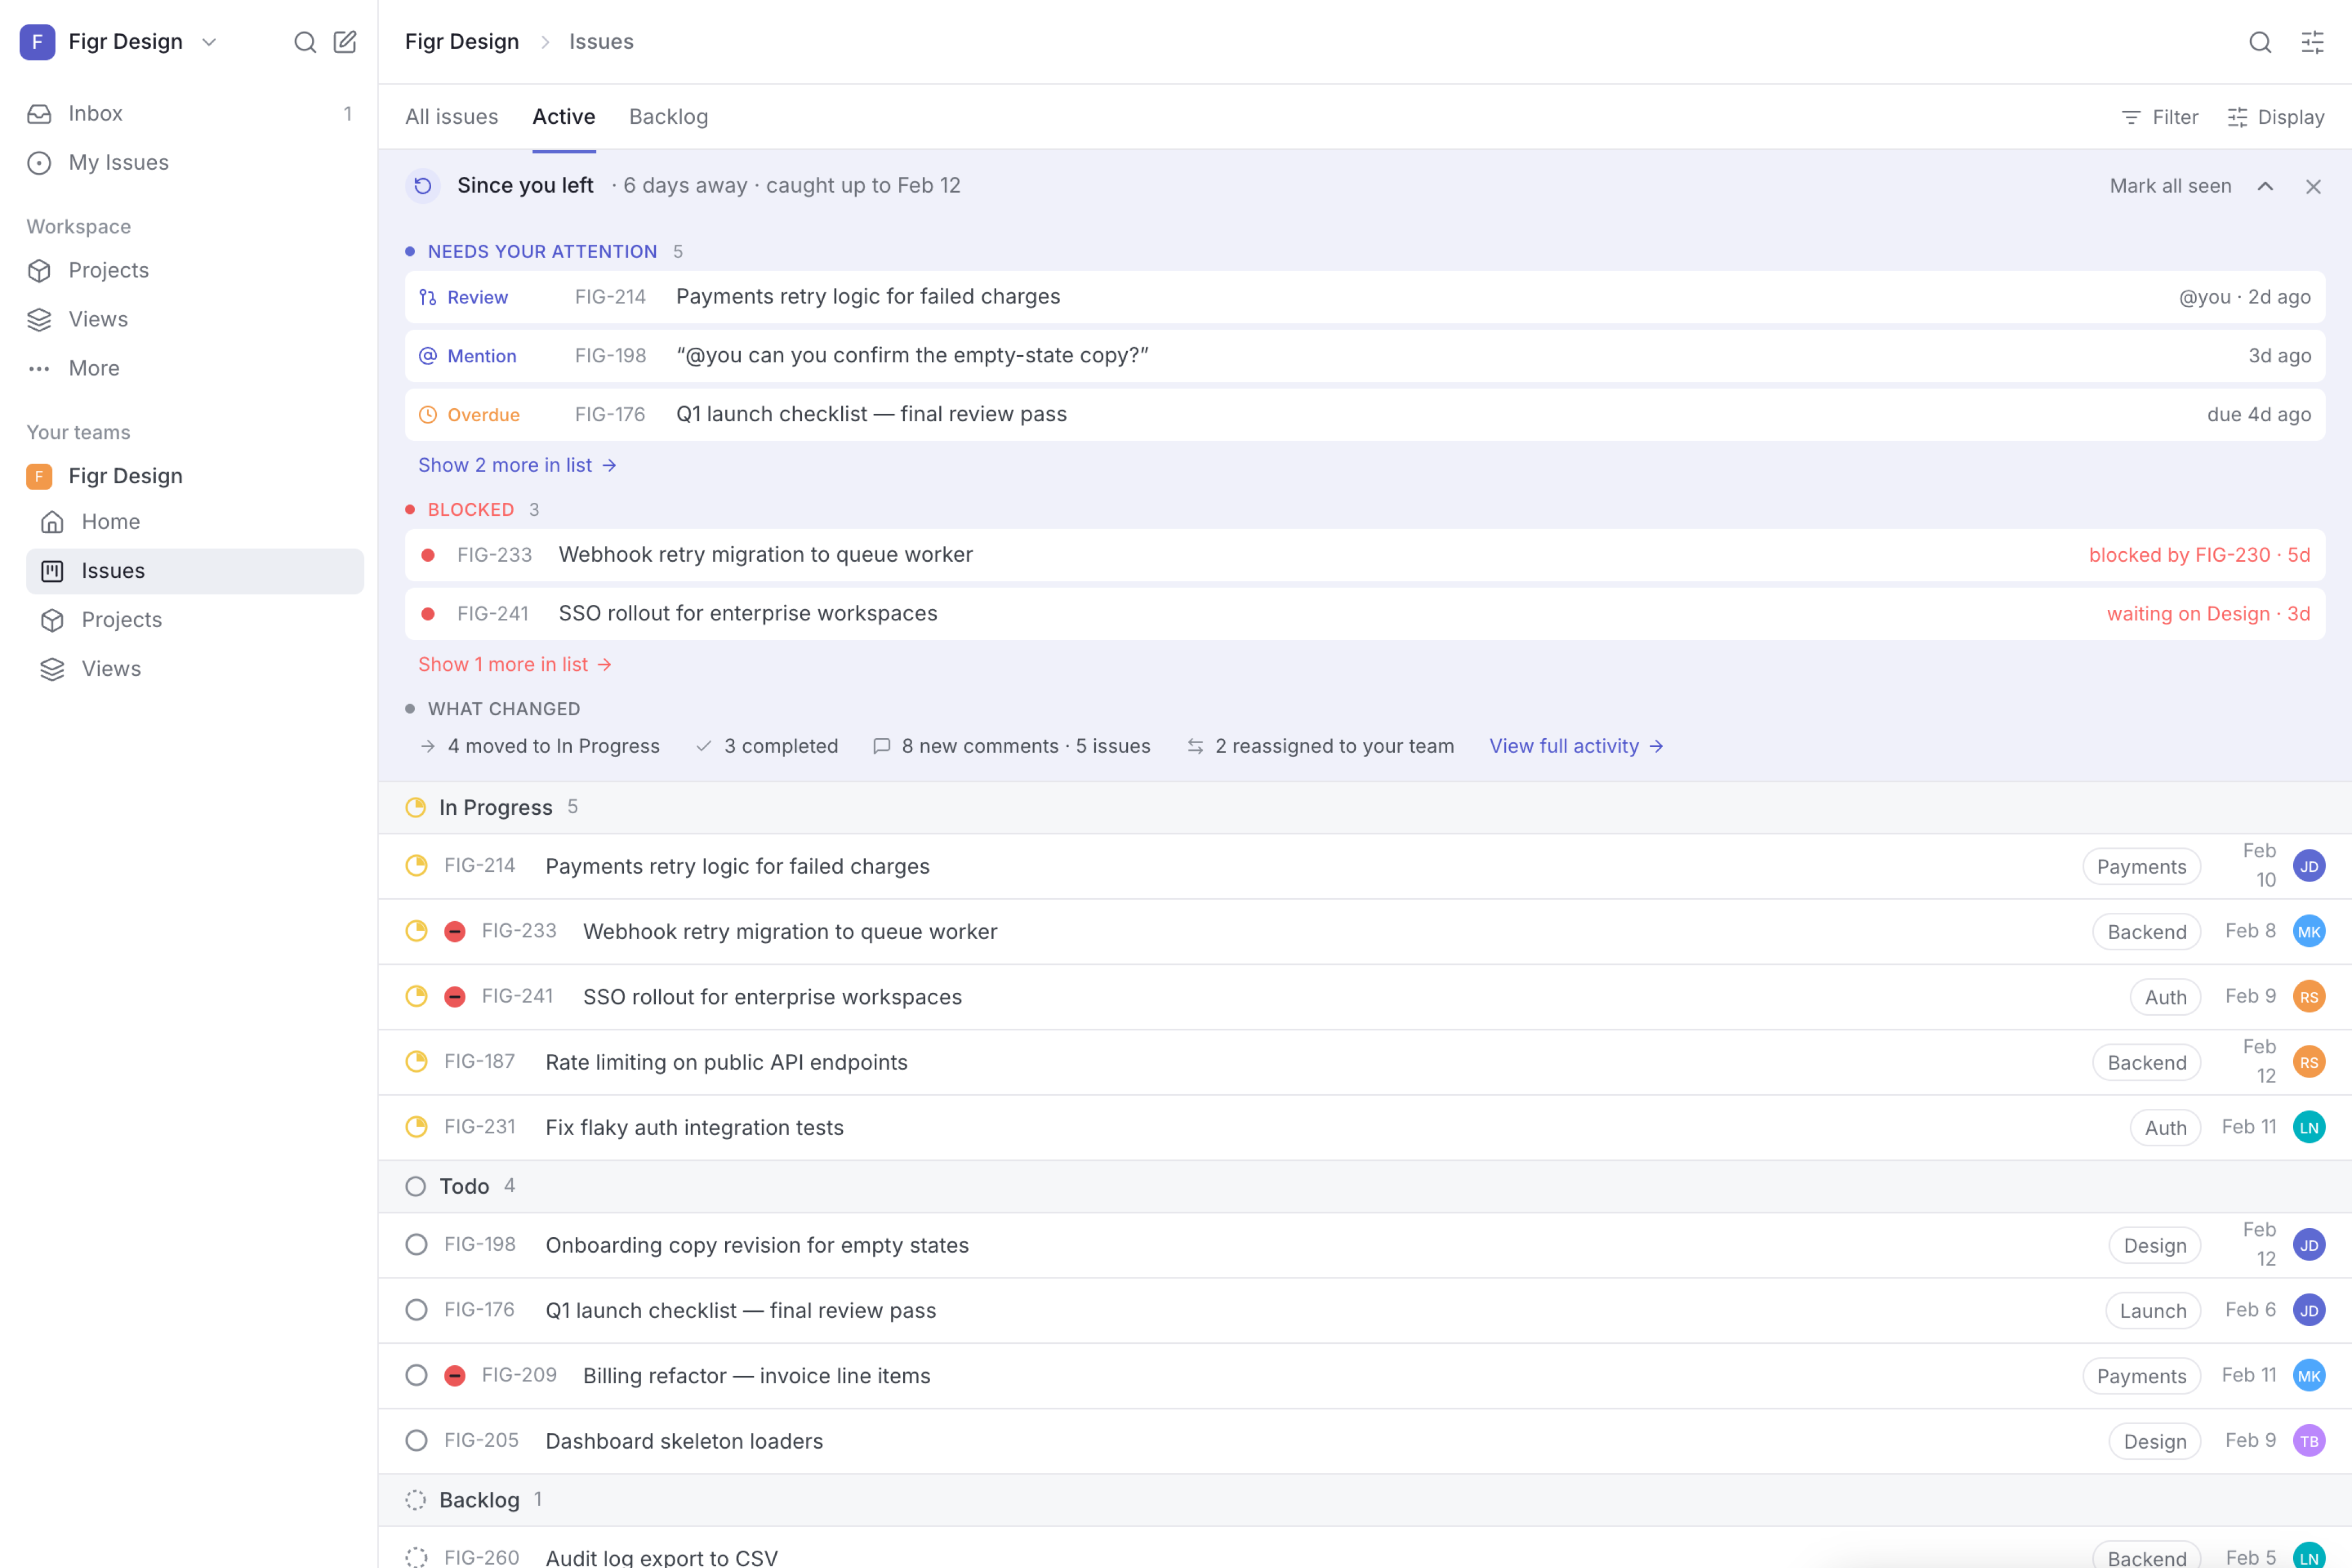The width and height of the screenshot is (2352, 1568).
Task: Switch to Backlog tab
Action: tap(669, 117)
